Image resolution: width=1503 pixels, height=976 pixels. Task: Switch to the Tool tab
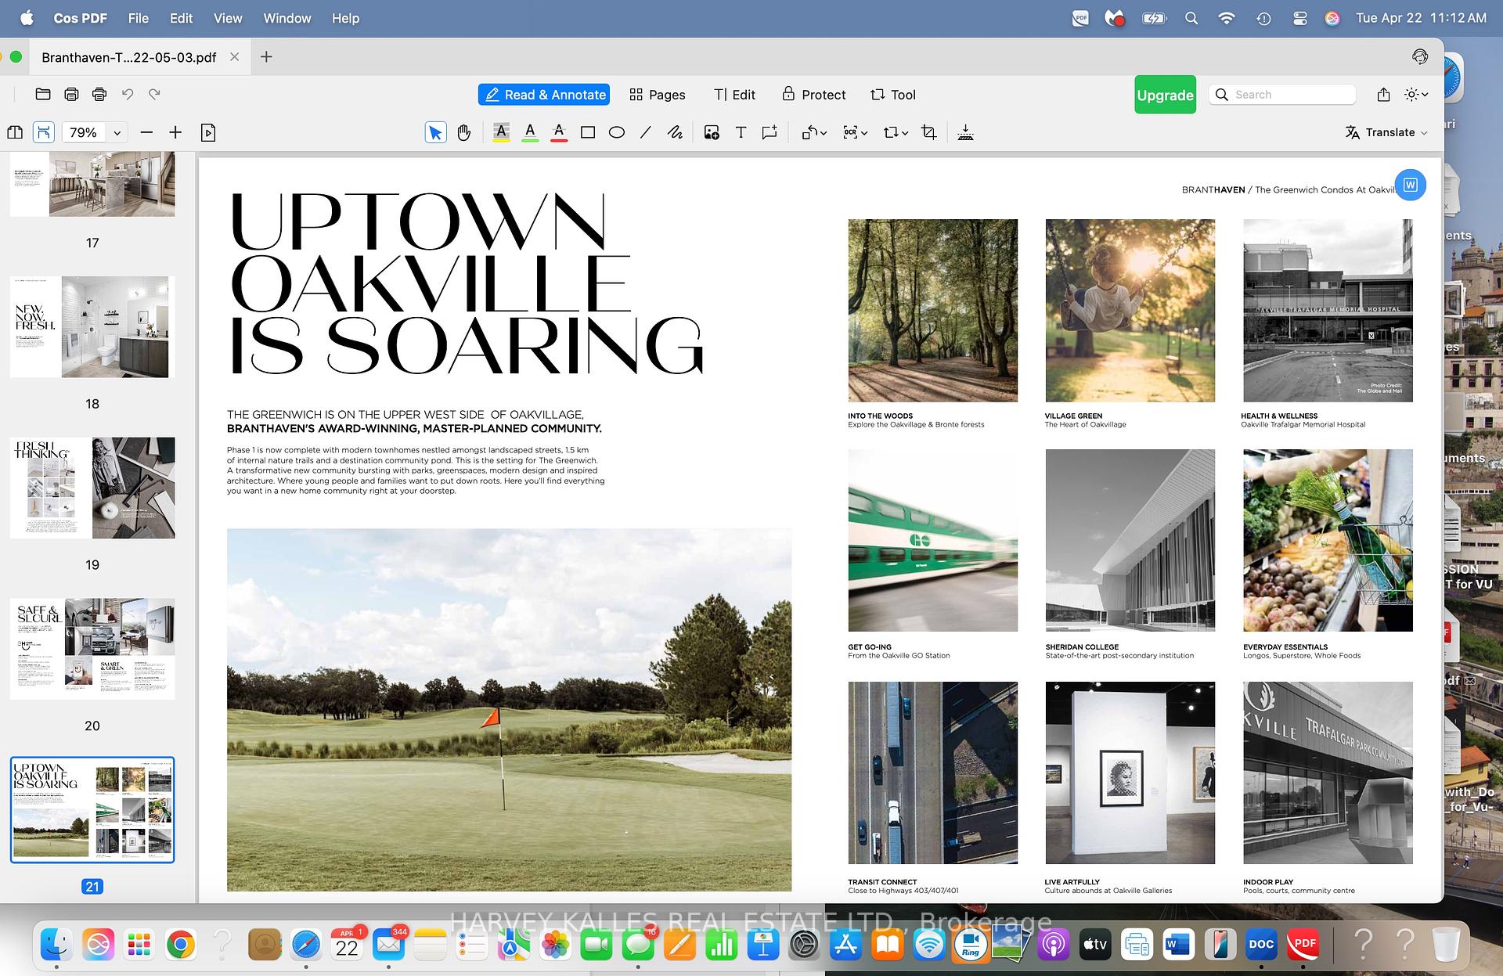point(893,95)
